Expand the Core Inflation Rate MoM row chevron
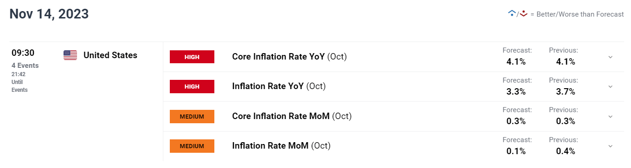 click(610, 116)
